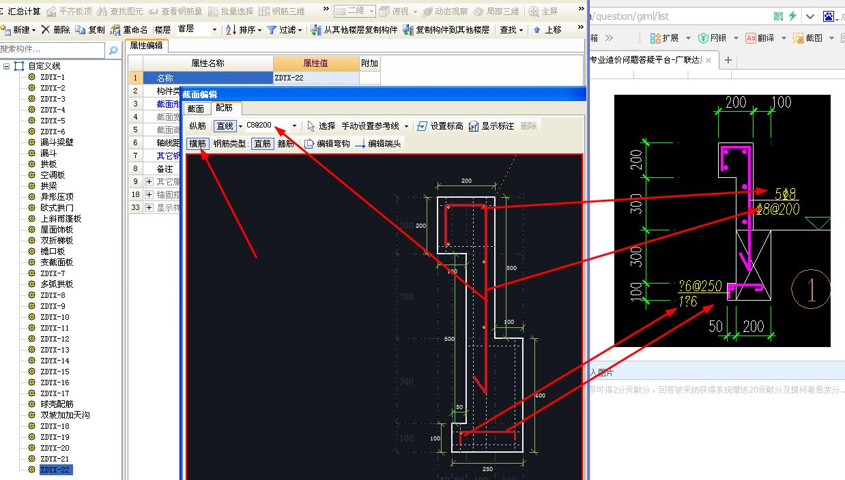Select 拱板 in the component tree
The width and height of the screenshot is (845, 480).
pyautogui.click(x=48, y=164)
